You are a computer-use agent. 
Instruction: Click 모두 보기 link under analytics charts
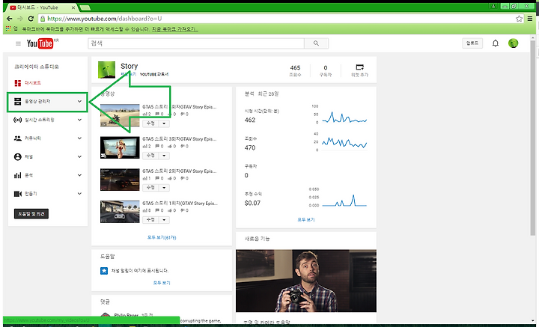pos(306,219)
